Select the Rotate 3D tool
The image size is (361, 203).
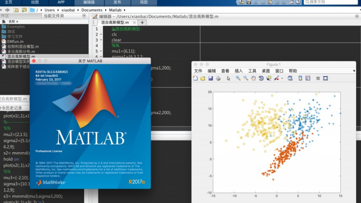[261, 78]
